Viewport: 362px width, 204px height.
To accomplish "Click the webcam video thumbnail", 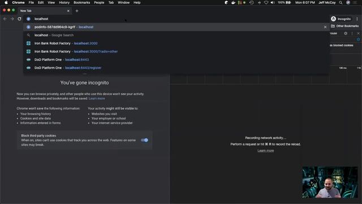I will (330, 182).
